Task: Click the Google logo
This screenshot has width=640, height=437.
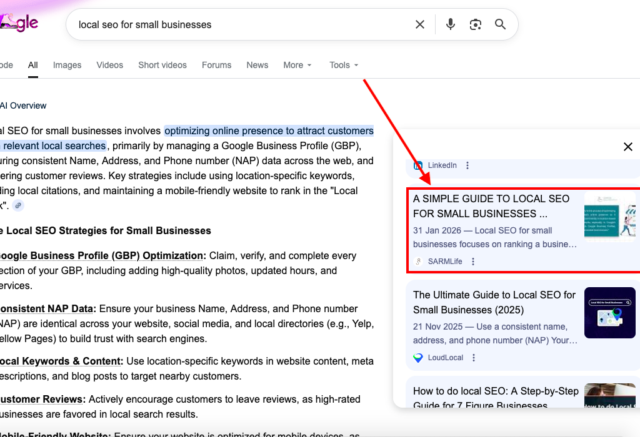Action: coord(20,23)
